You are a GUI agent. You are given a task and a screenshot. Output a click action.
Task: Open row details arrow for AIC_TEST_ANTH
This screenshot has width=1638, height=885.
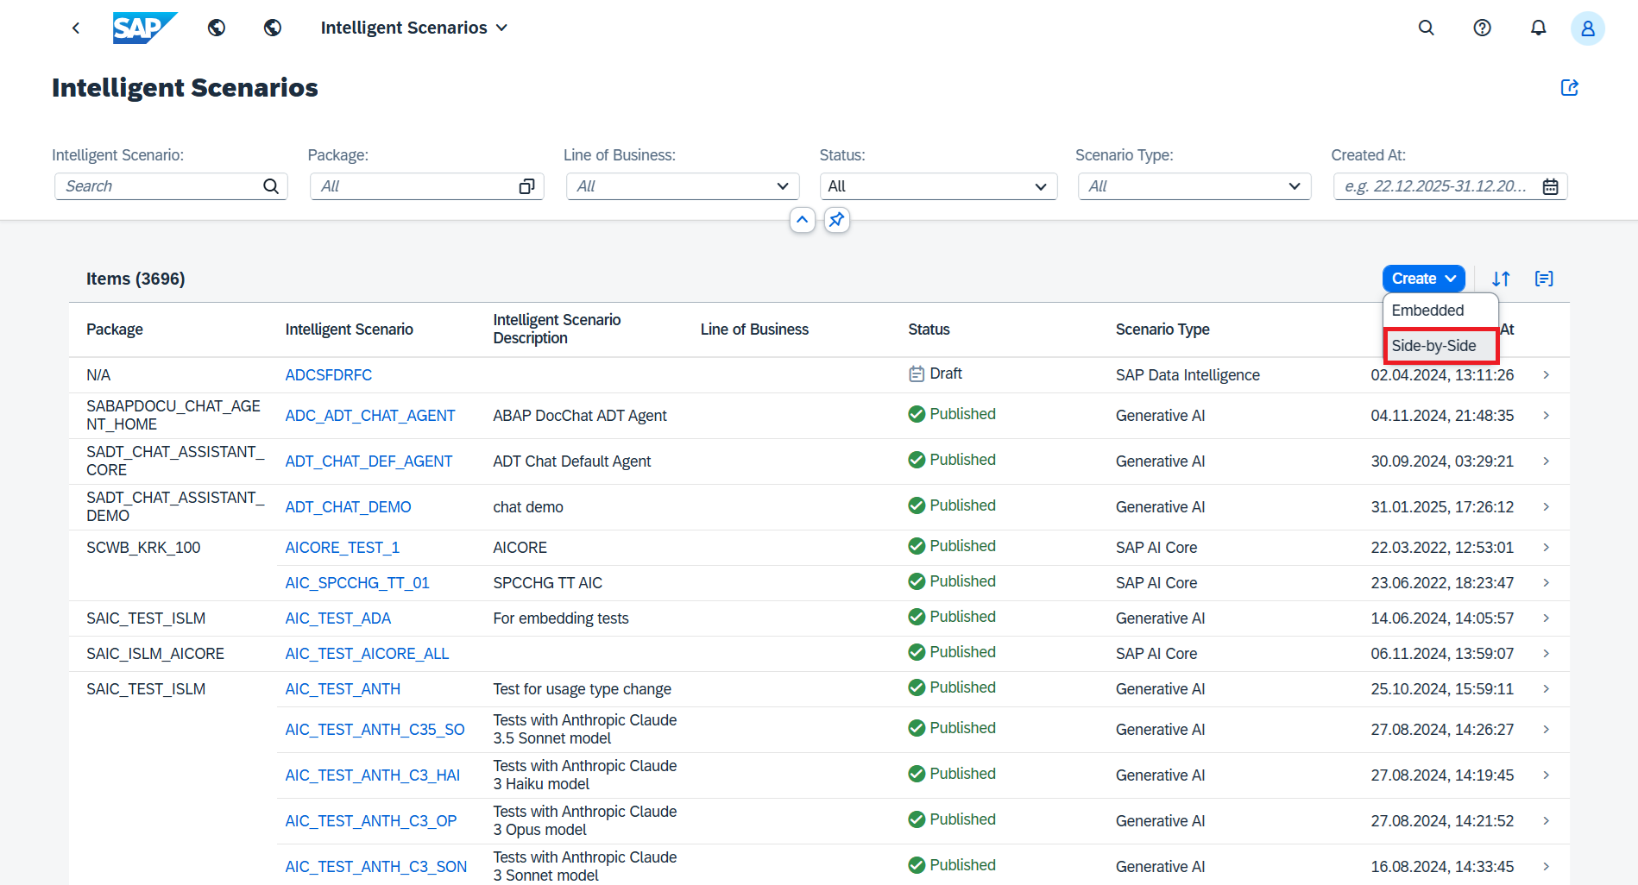[x=1547, y=689]
